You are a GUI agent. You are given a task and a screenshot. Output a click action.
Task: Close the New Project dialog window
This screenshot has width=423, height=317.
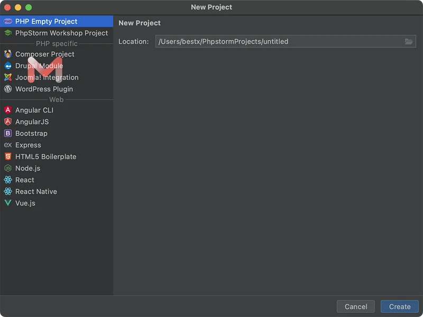(x=7, y=7)
